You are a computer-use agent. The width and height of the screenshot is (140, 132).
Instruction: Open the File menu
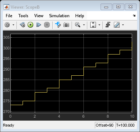9,16
